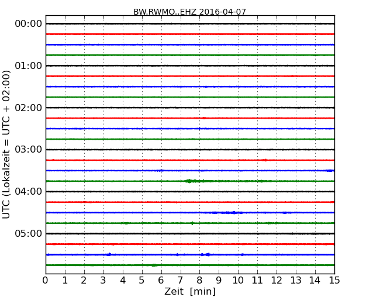The image size is (380, 304).
Task: Click x-axis tick label 14
Action: [x=315, y=281]
